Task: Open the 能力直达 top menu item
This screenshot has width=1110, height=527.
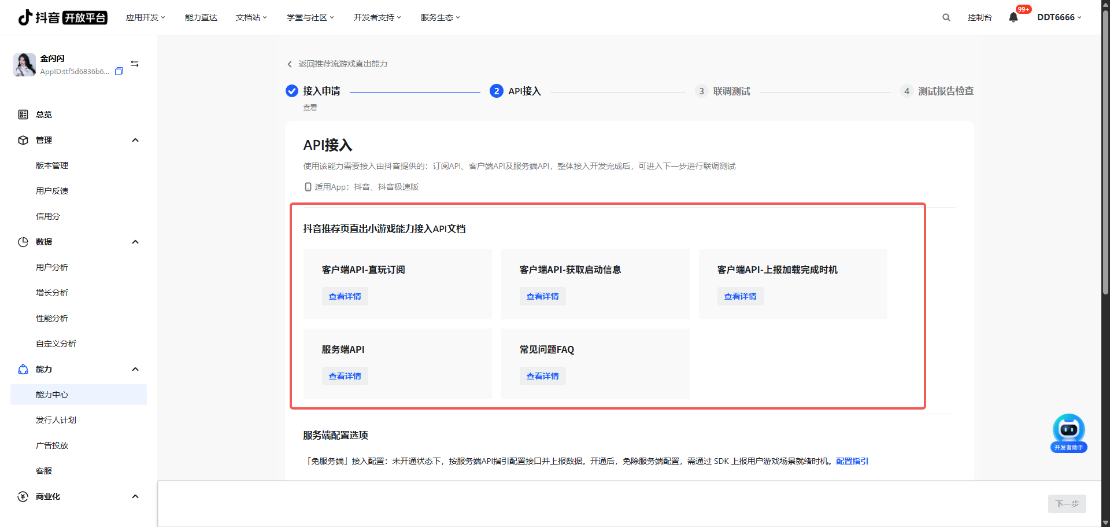Action: tap(201, 17)
